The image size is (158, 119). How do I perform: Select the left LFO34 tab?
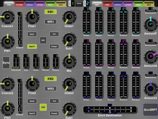coord(40,4)
